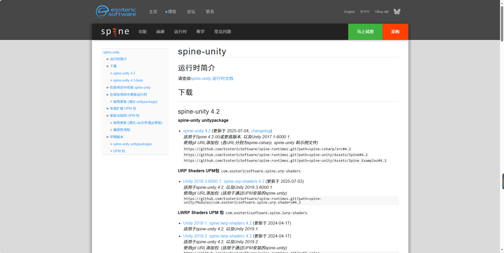Expand the 早期版本 sidebar arrow
This screenshot has height=253, width=504.
[108, 137]
